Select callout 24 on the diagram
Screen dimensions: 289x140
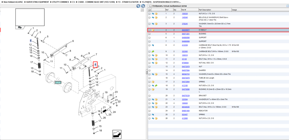tap(114, 112)
